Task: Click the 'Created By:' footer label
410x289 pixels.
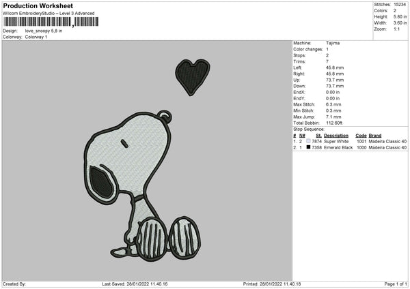Action: [14, 284]
